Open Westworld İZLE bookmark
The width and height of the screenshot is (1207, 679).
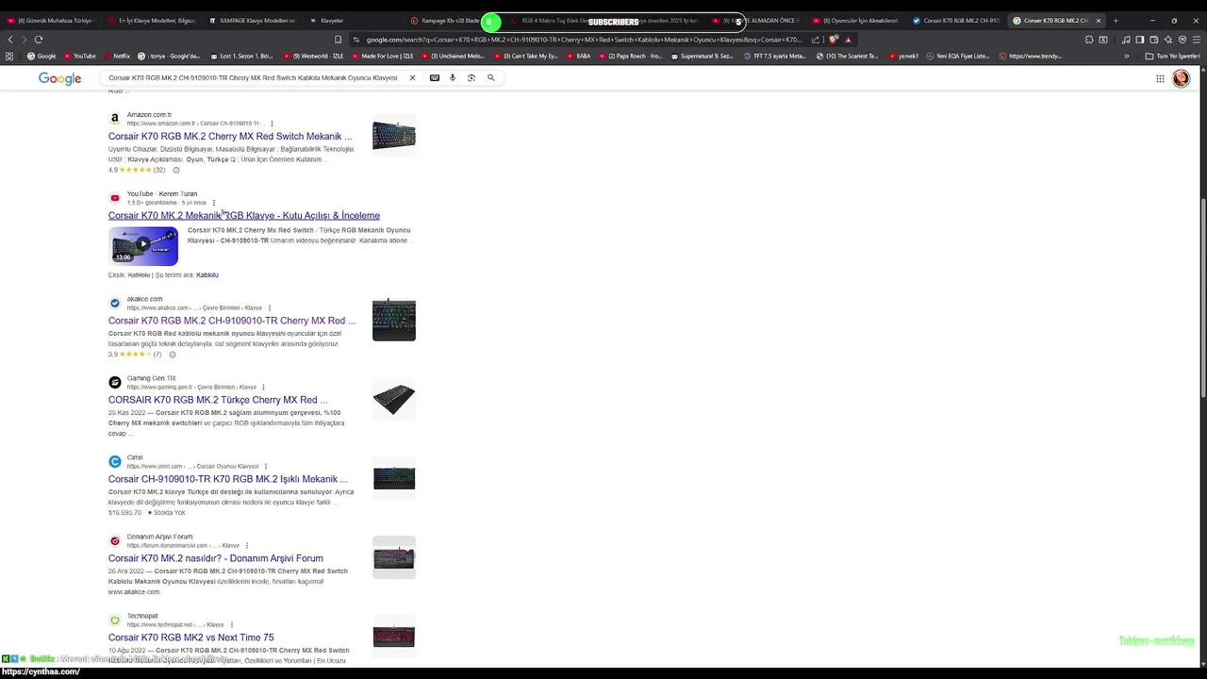pyautogui.click(x=314, y=56)
